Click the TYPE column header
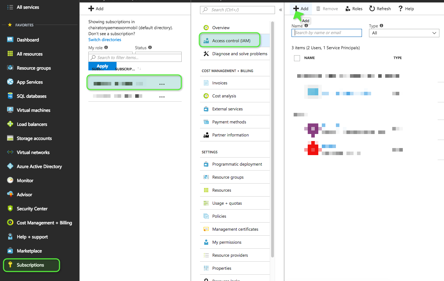The width and height of the screenshot is (444, 281). point(398,58)
